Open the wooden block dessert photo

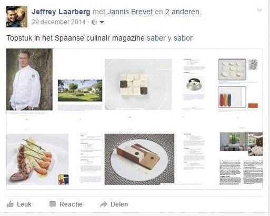[139, 159]
